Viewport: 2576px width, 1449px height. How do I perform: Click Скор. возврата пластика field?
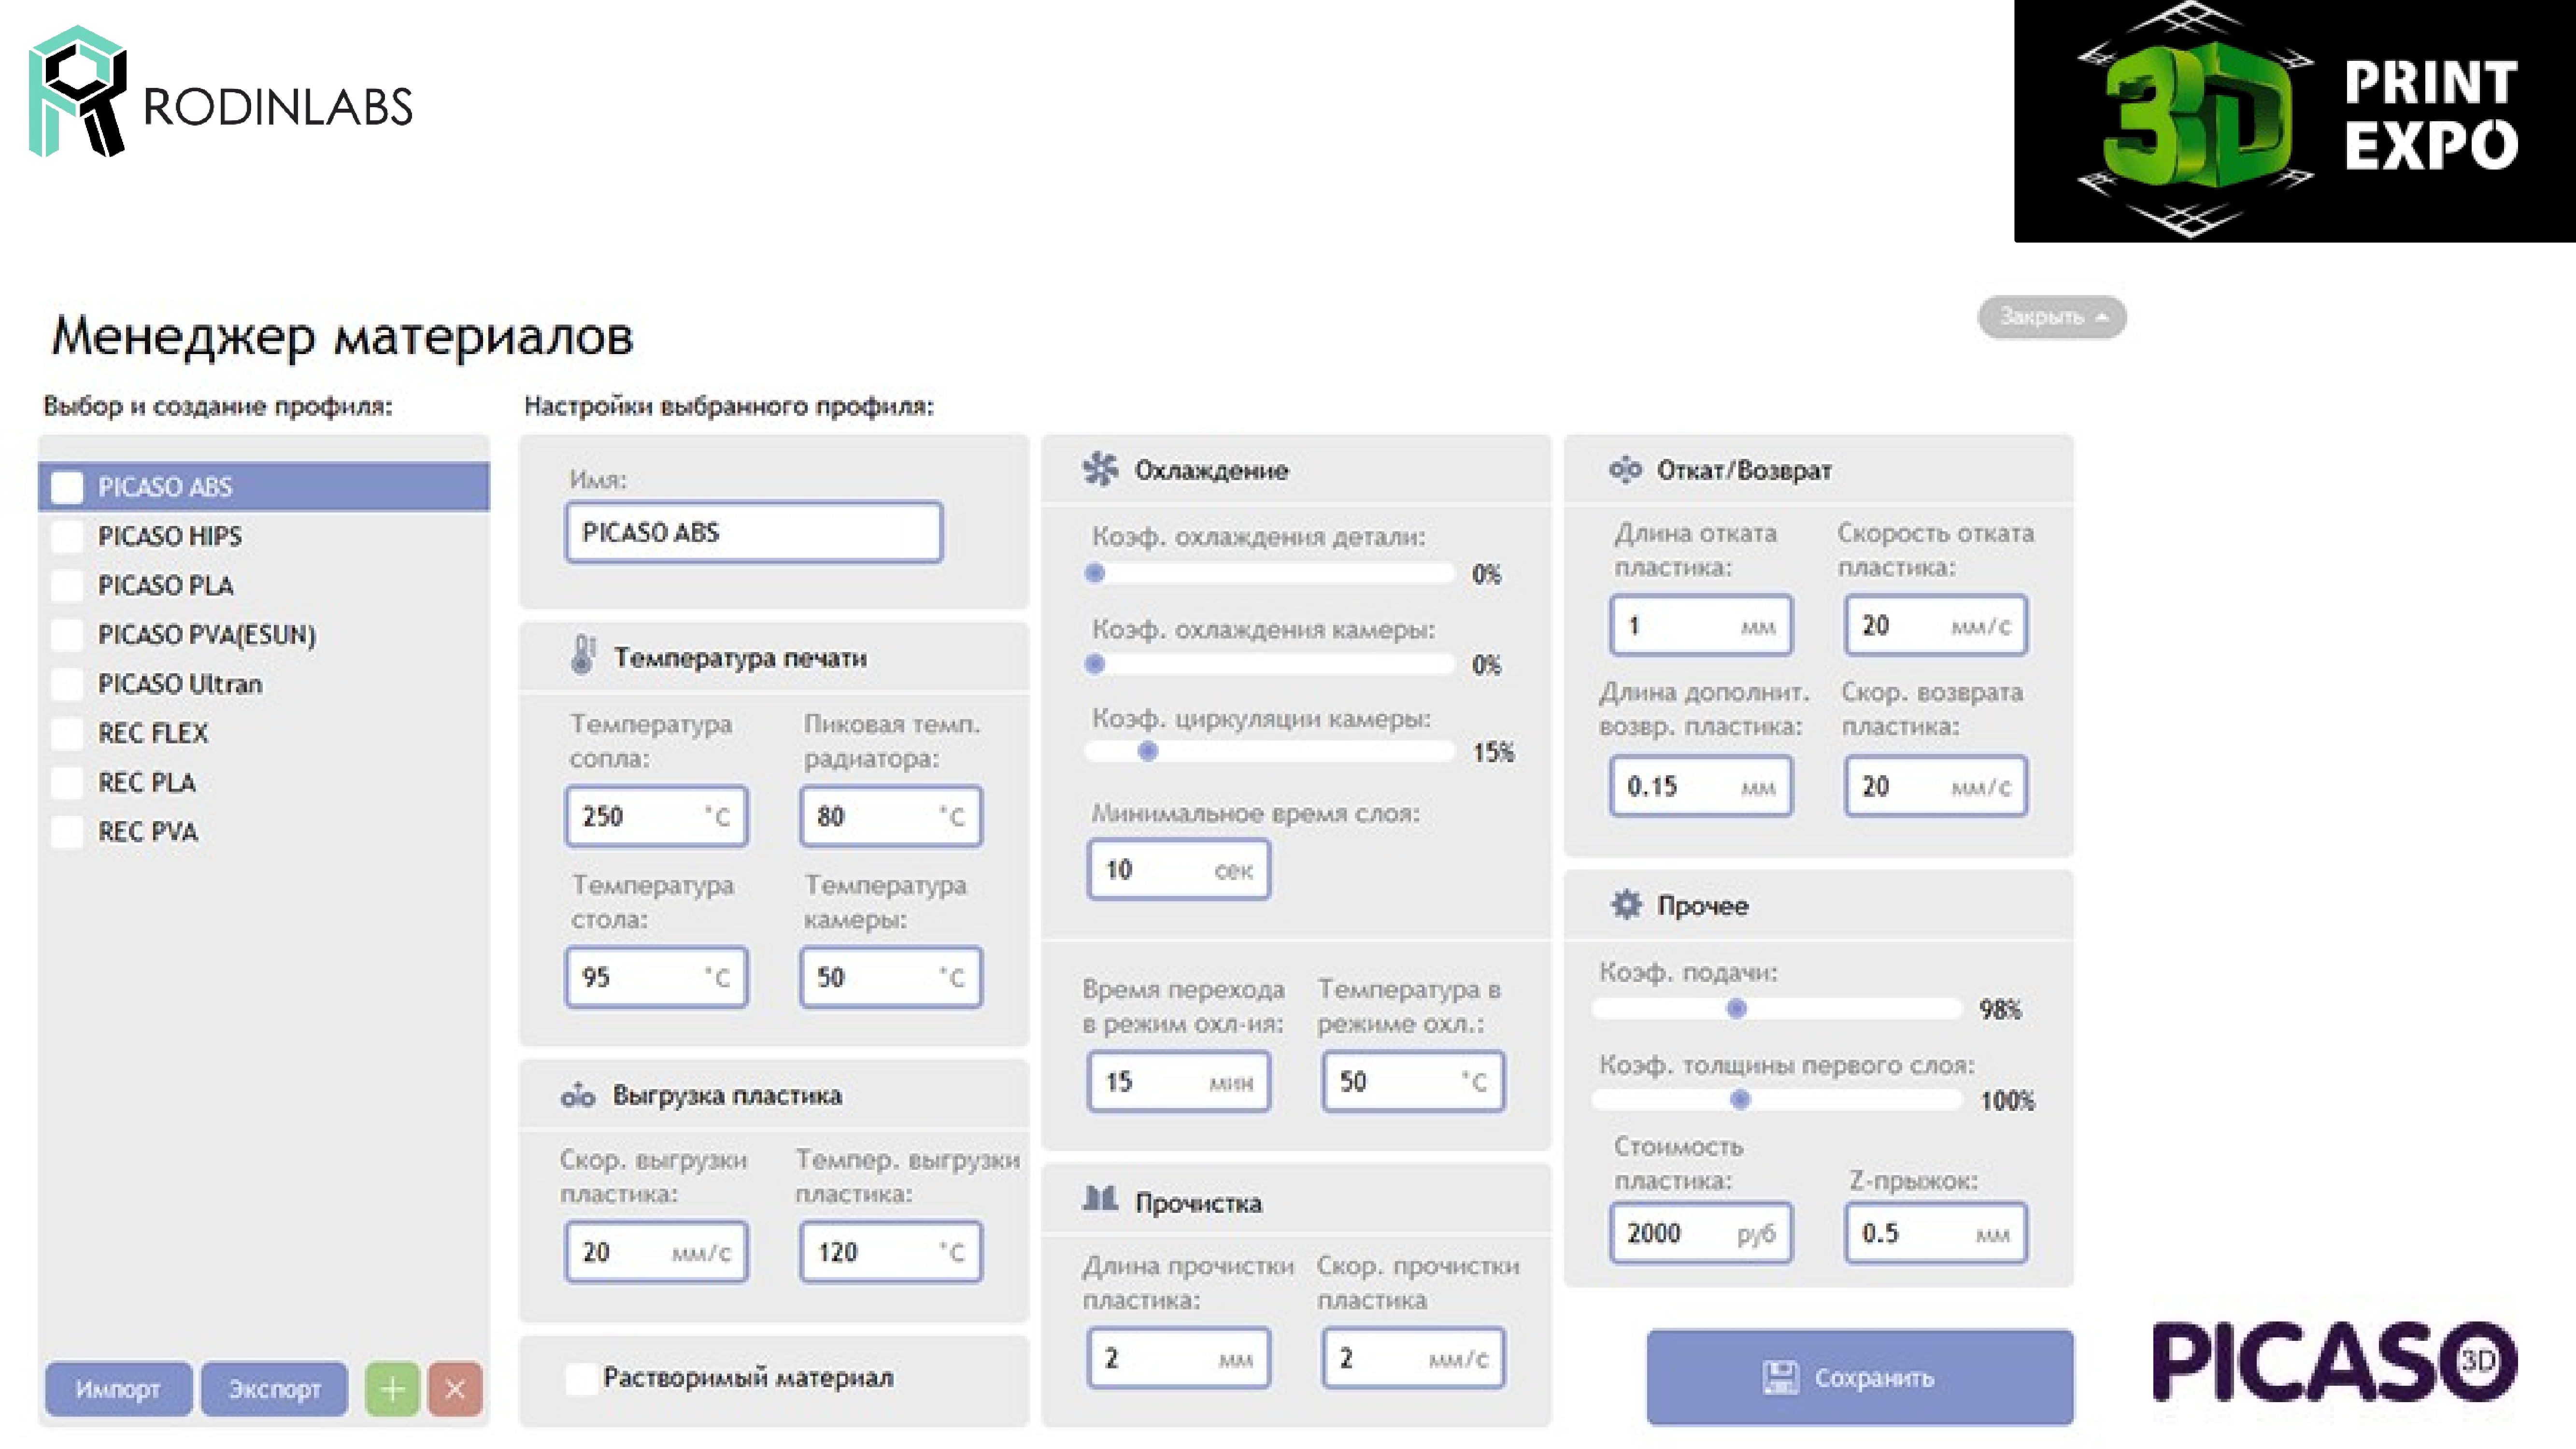1936,786
